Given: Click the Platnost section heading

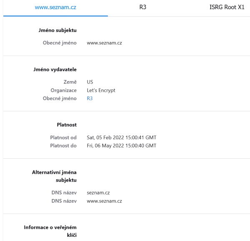Looking at the screenshot, I should coord(67,124).
